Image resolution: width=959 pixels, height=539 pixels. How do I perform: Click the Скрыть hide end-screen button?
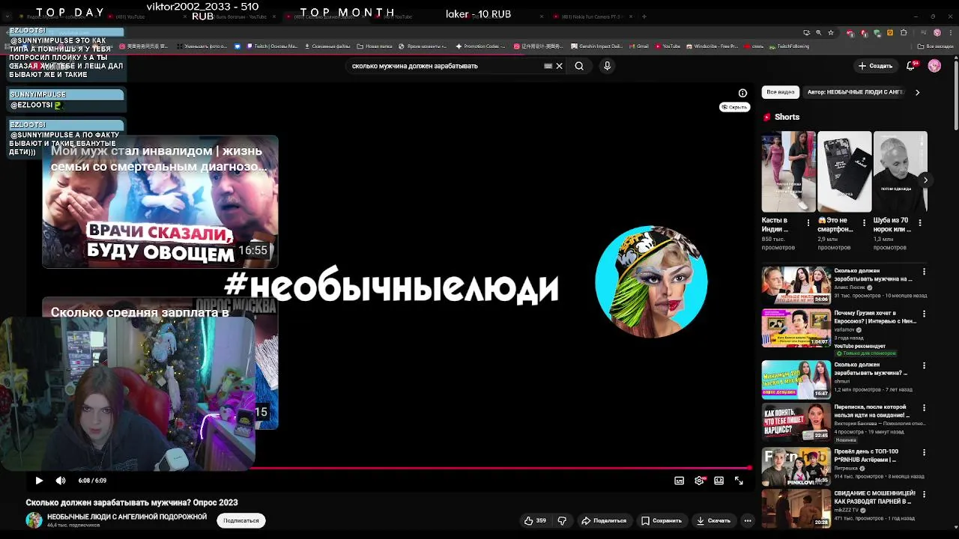point(734,107)
